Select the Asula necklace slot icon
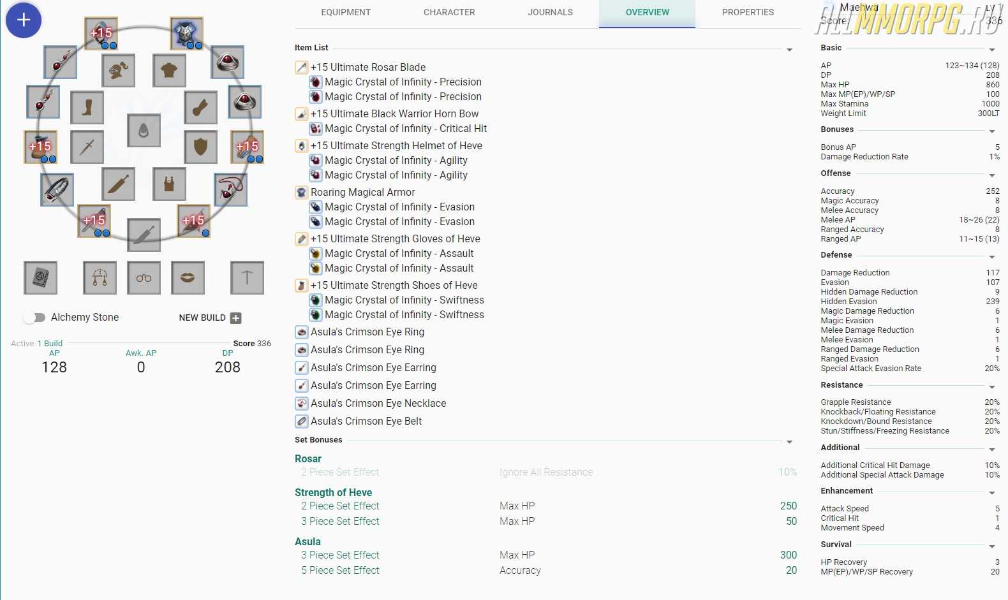 pyautogui.click(x=231, y=189)
